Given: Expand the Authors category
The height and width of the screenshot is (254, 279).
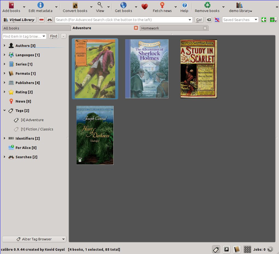Looking at the screenshot, I should [4, 46].
